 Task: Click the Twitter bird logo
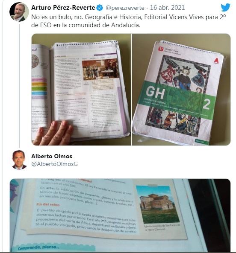[x=225, y=8]
